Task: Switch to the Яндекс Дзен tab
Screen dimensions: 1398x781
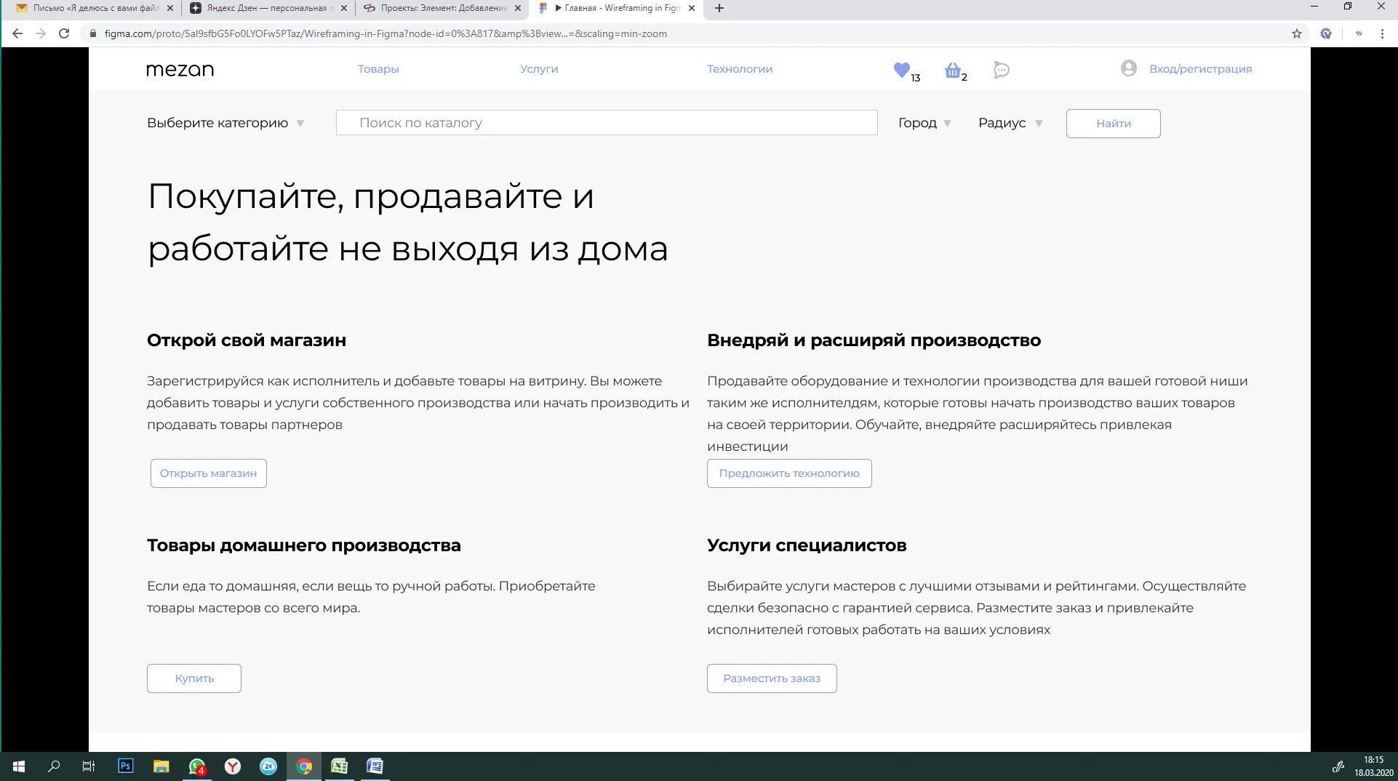Action: coord(267,8)
